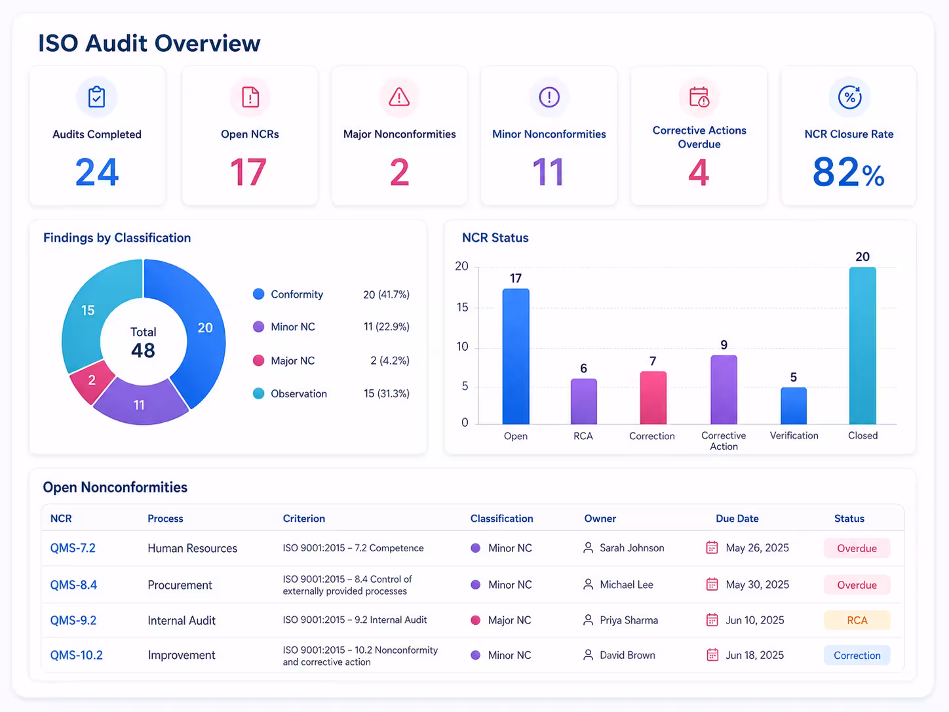Click the Major NC legend pink dot
This screenshot has height=712, width=949.
[x=259, y=361]
